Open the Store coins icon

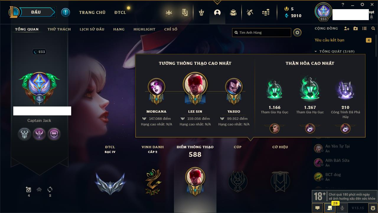click(x=266, y=12)
